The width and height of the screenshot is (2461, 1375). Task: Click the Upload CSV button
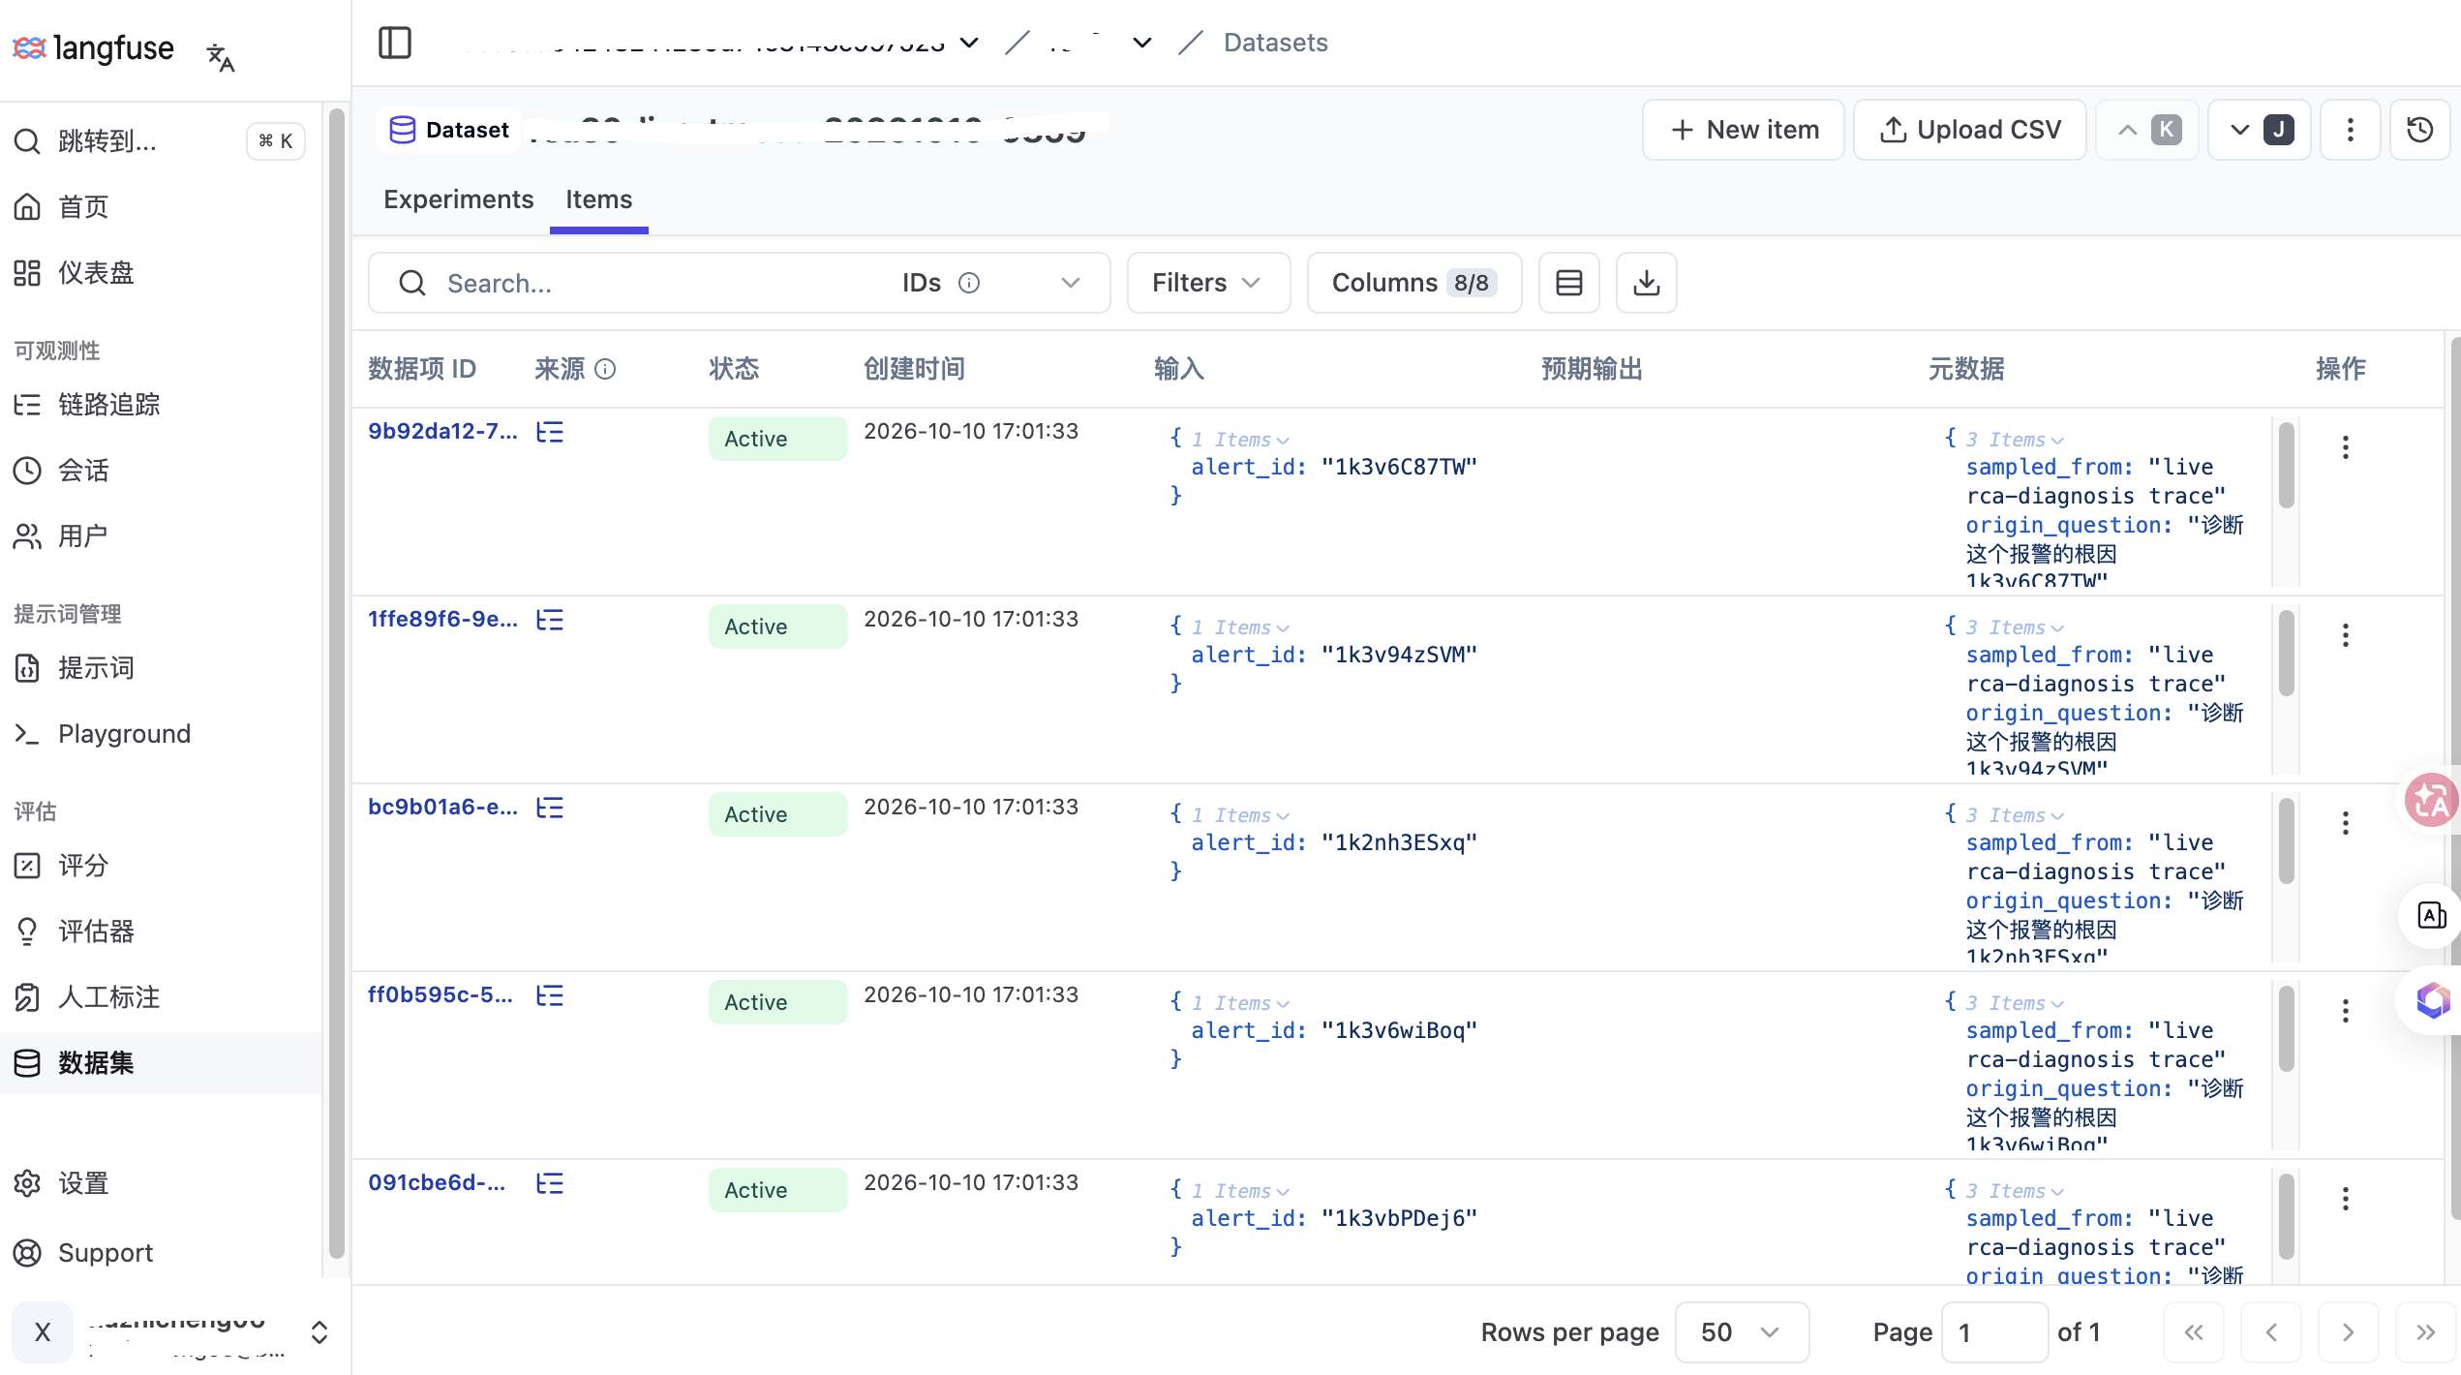click(1970, 130)
